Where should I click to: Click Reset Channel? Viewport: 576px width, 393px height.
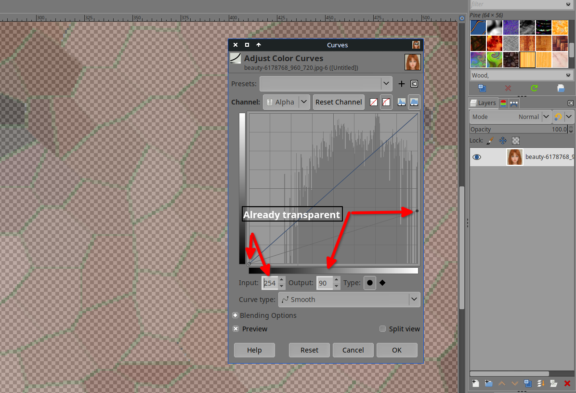pyautogui.click(x=339, y=102)
